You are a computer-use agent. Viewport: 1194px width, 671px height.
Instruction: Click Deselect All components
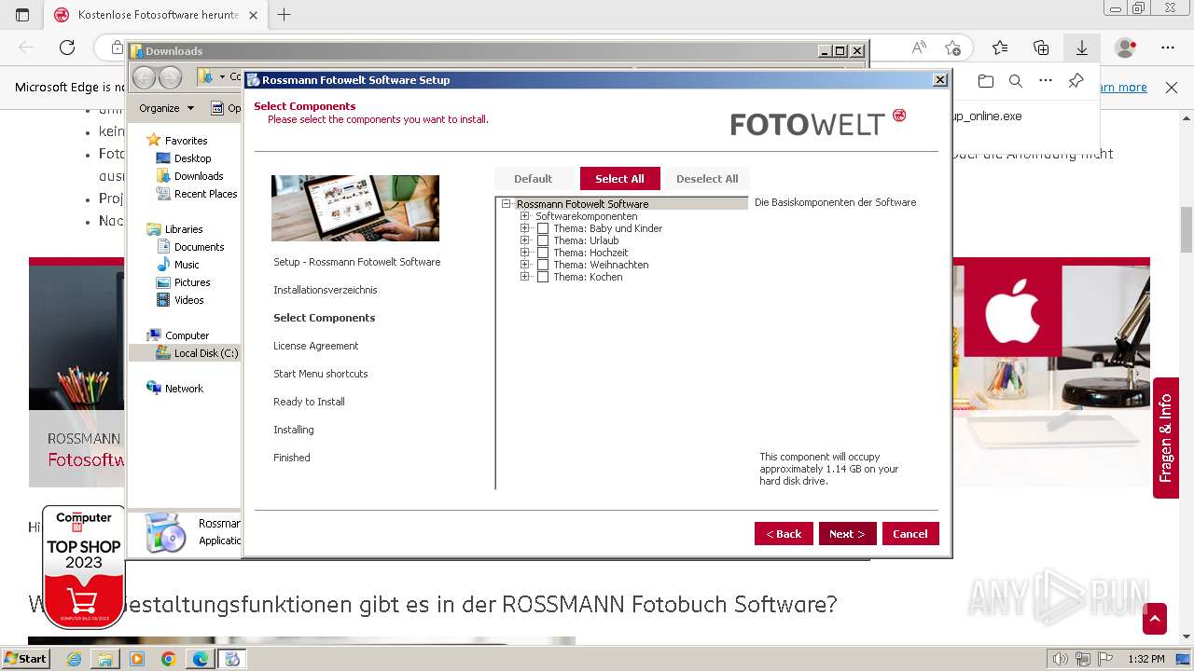pos(707,179)
